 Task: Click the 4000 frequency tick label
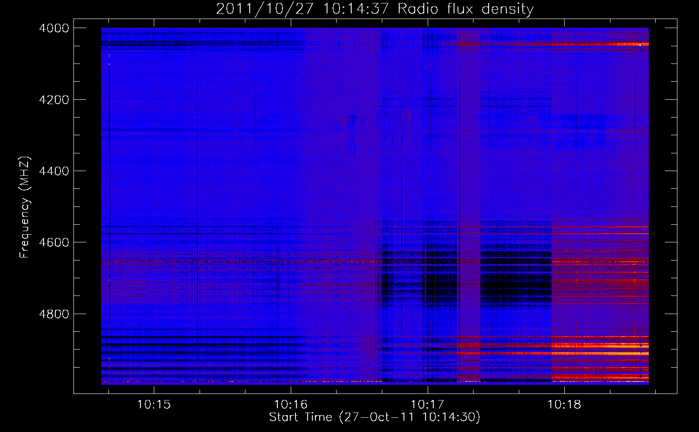[54, 28]
